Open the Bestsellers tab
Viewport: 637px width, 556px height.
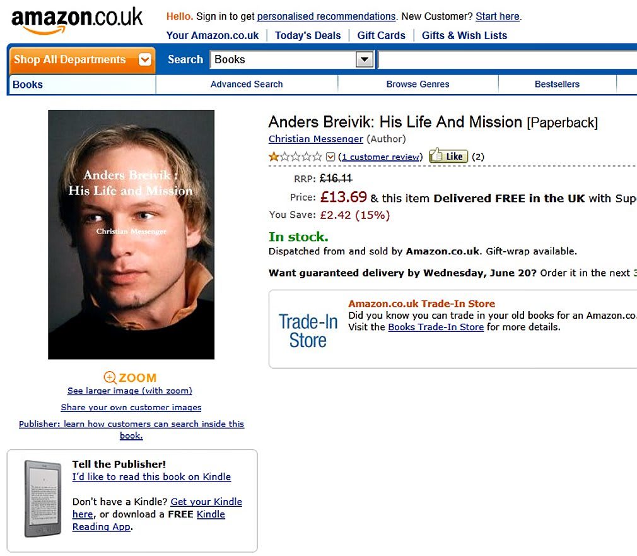click(557, 84)
